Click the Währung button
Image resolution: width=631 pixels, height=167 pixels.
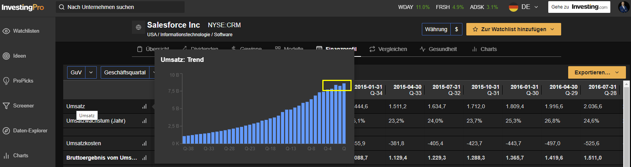click(436, 29)
